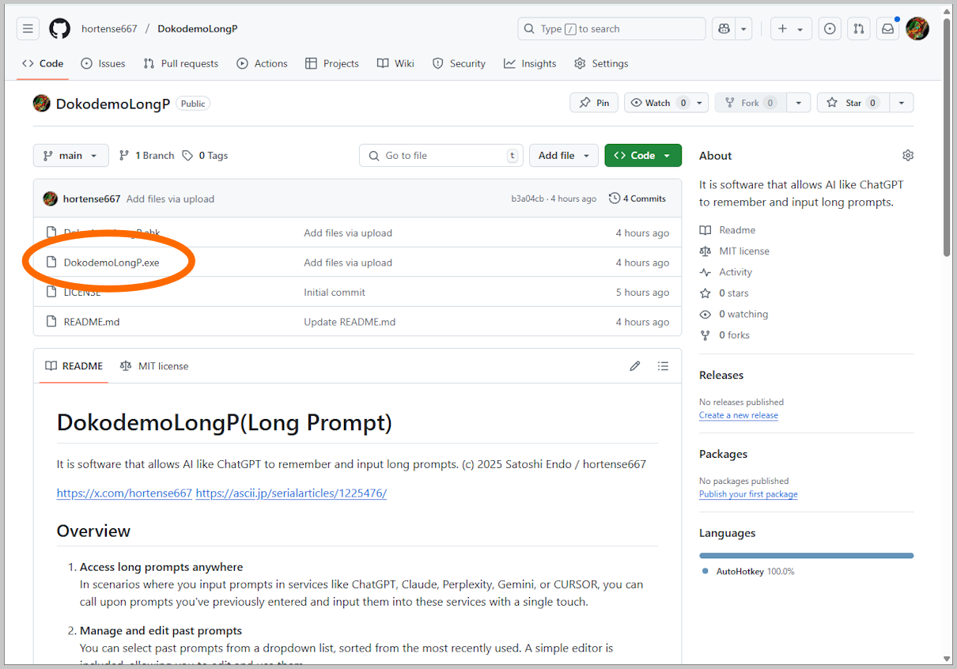Click DokodemoLongP breadcrumb link
The image size is (957, 669).
(198, 29)
